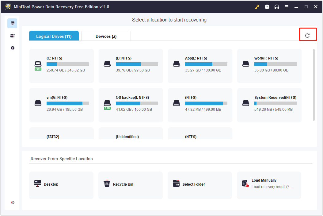Click the C drive usage bar
Viewport: 323px width, 216px height.
coord(67,64)
